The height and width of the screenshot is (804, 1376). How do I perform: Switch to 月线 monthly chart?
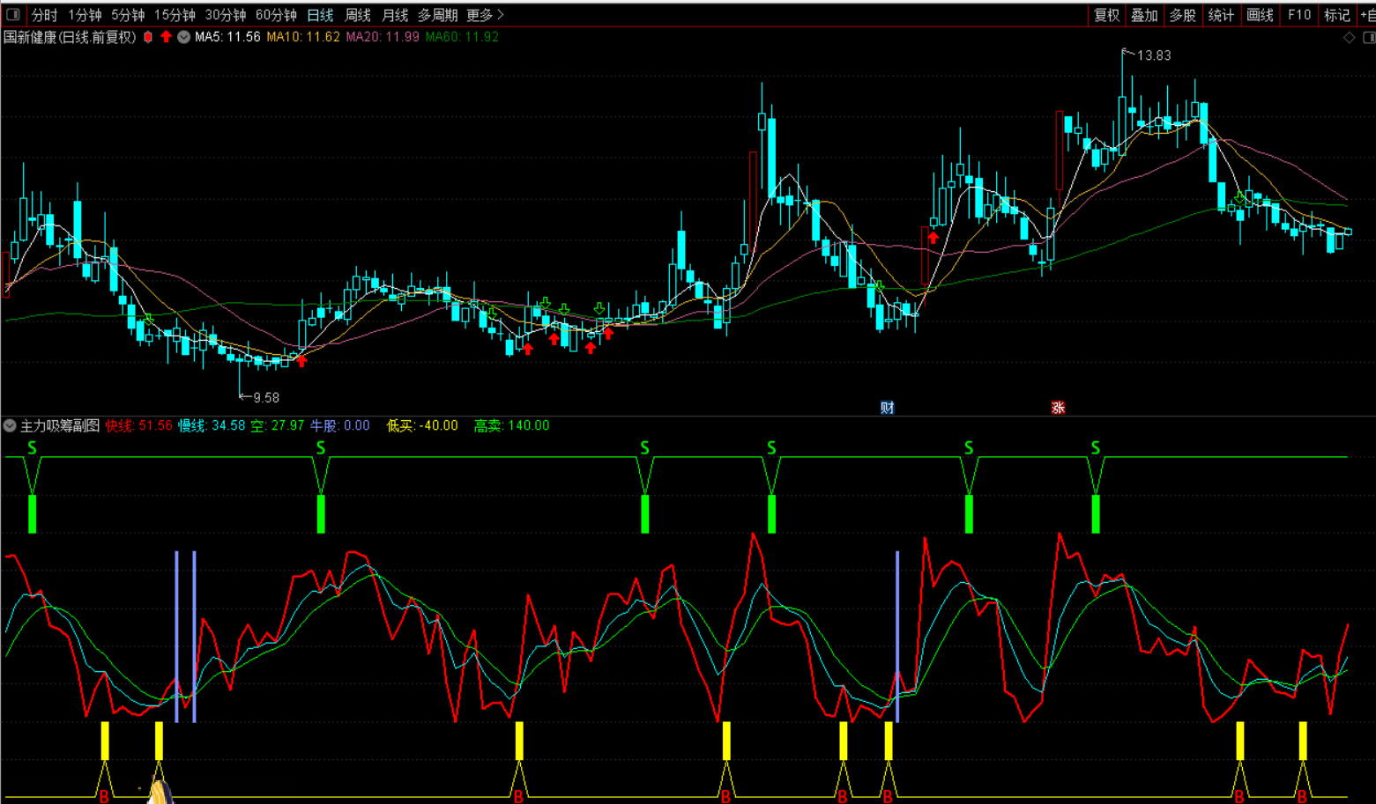click(395, 15)
